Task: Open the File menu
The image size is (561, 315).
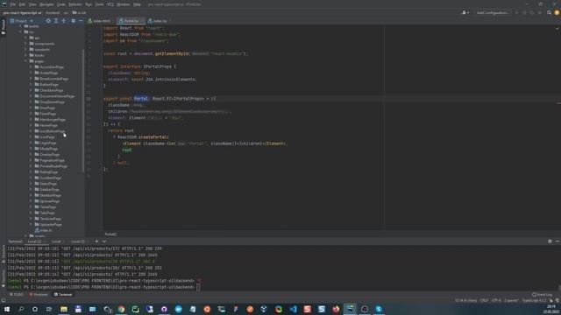Action: (13, 4)
